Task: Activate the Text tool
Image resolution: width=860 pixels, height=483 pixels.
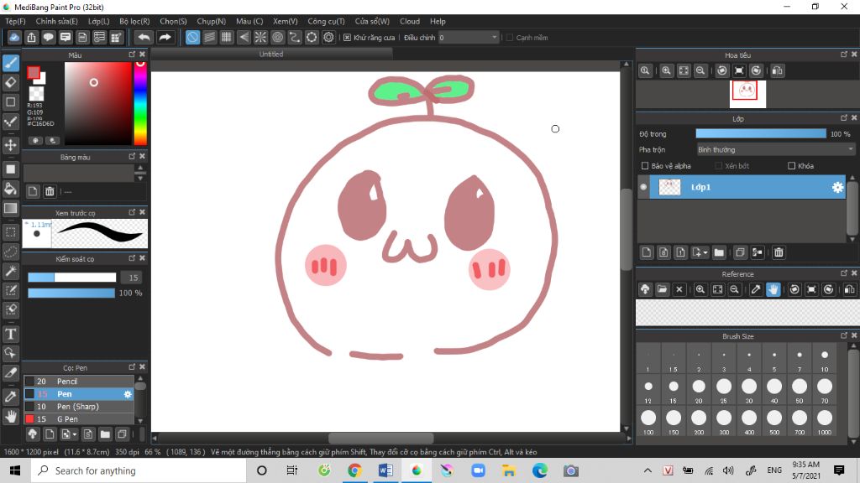Action: click(11, 334)
